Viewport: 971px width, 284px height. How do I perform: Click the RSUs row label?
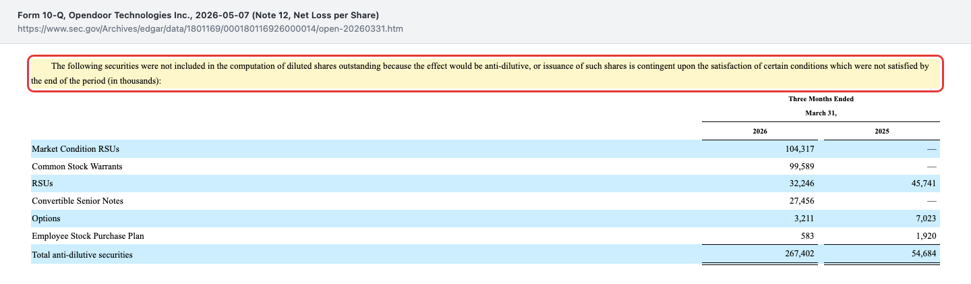(x=42, y=183)
